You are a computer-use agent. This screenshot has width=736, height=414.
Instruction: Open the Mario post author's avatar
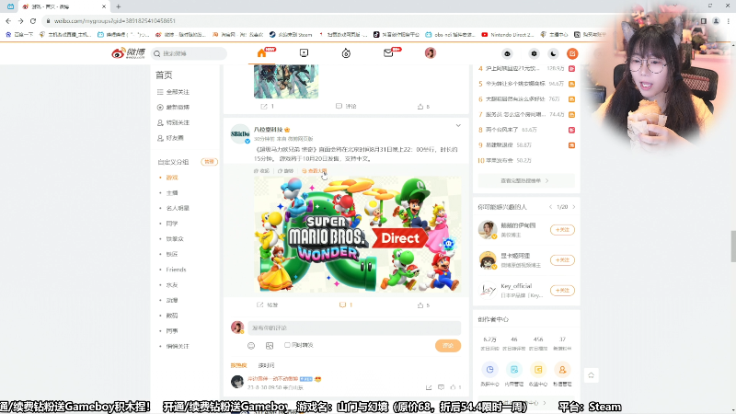(240, 133)
